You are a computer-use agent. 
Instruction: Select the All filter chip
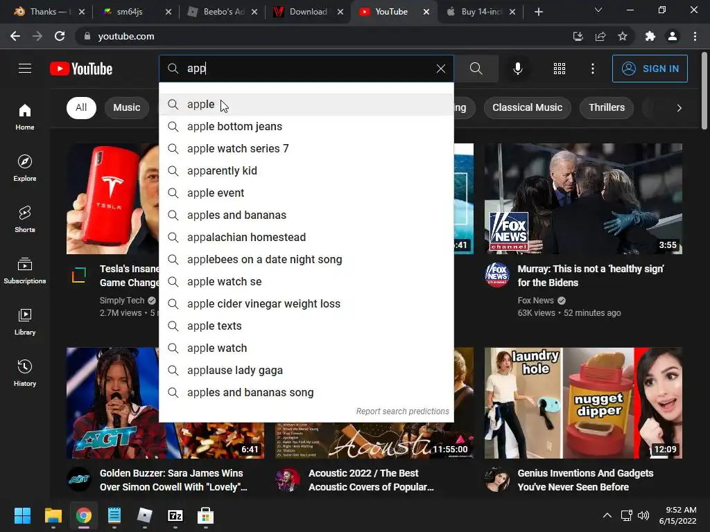[81, 107]
